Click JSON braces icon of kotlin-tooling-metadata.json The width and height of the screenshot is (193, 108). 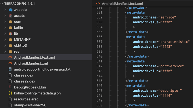click(10, 93)
